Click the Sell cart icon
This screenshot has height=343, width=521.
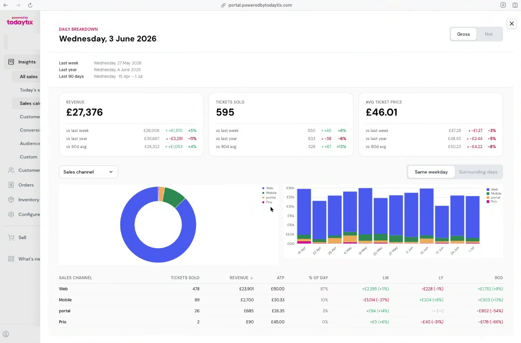click(x=11, y=237)
